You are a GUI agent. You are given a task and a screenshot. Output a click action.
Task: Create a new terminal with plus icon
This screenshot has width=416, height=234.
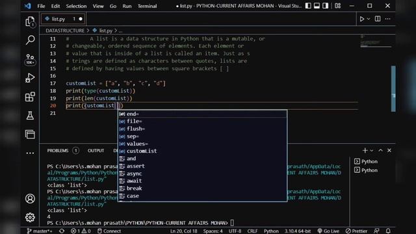coord(365,150)
